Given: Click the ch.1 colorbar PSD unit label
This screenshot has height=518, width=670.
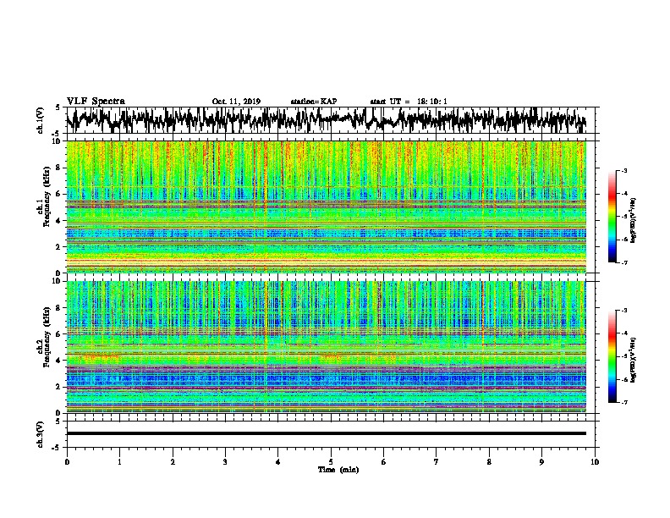Looking at the screenshot, I should pyautogui.click(x=633, y=220).
